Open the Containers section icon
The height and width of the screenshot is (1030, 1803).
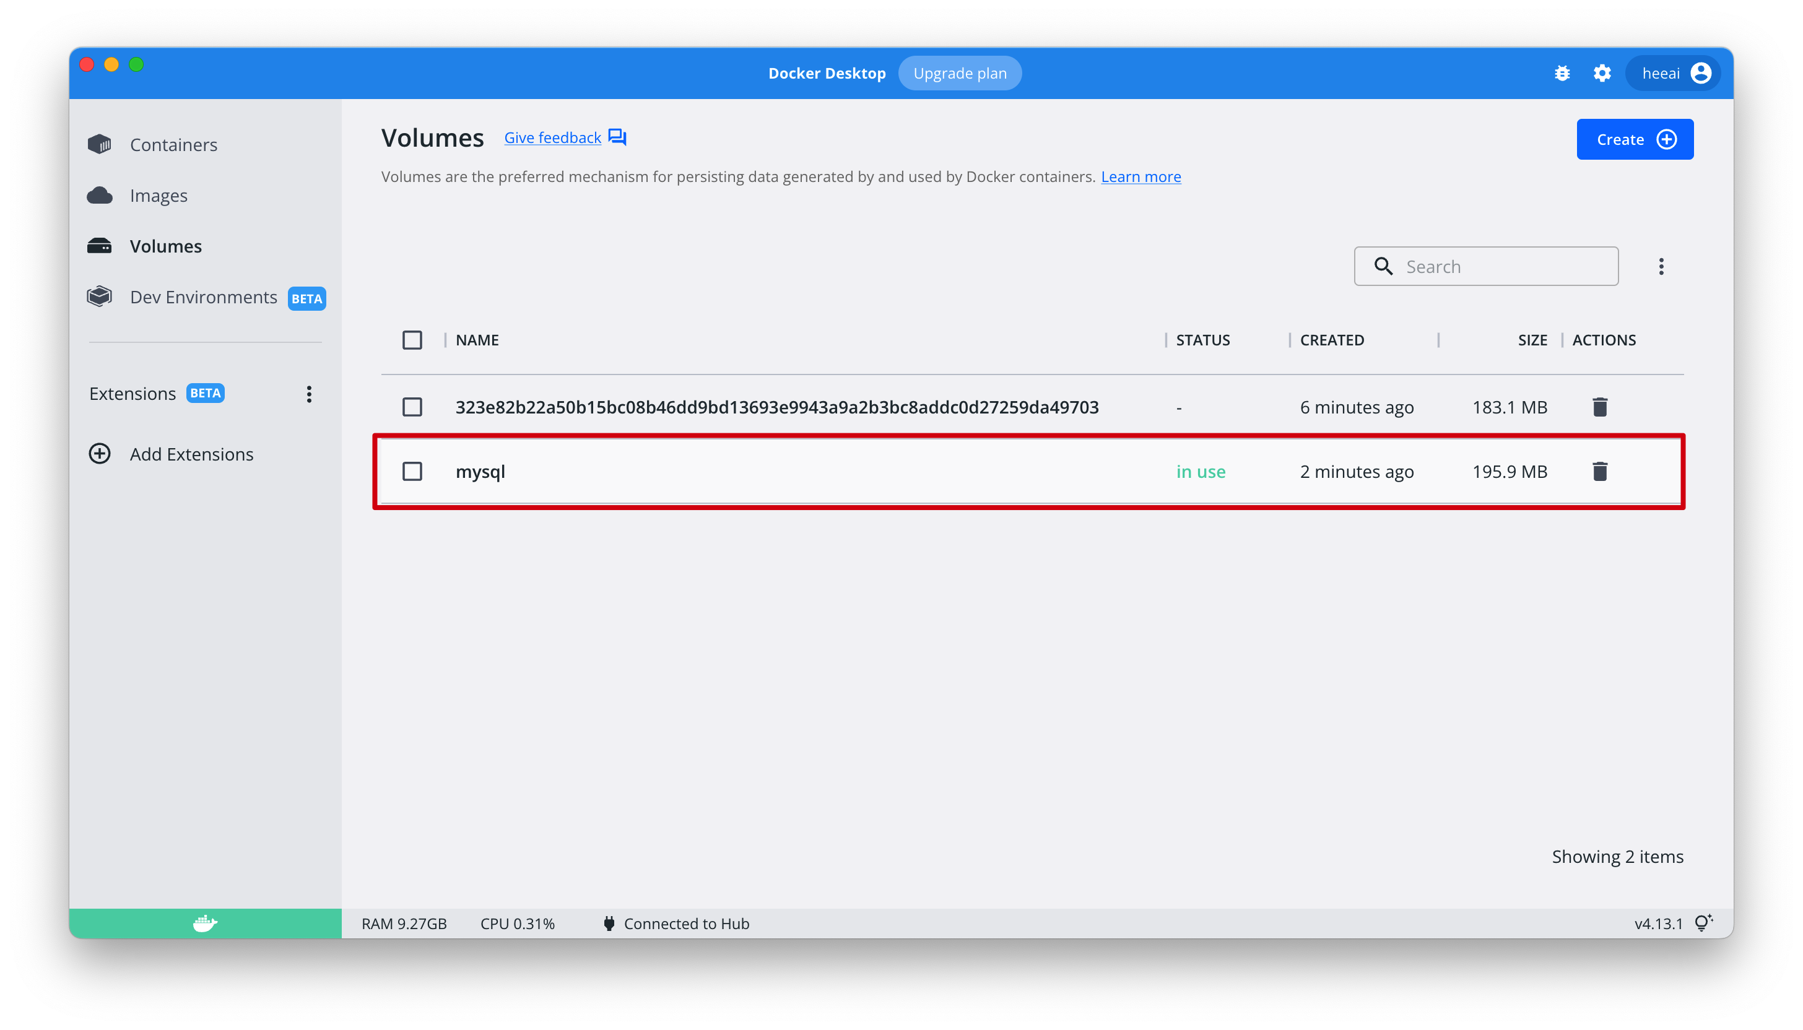point(100,144)
